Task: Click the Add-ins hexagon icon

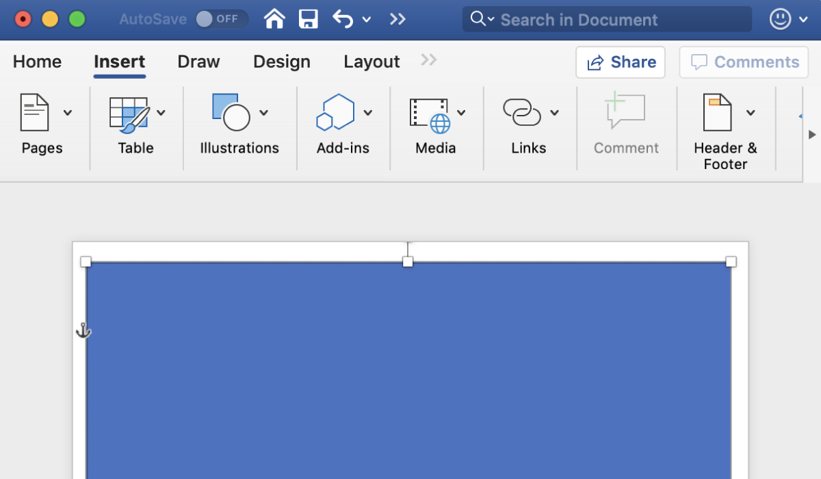Action: (335, 113)
